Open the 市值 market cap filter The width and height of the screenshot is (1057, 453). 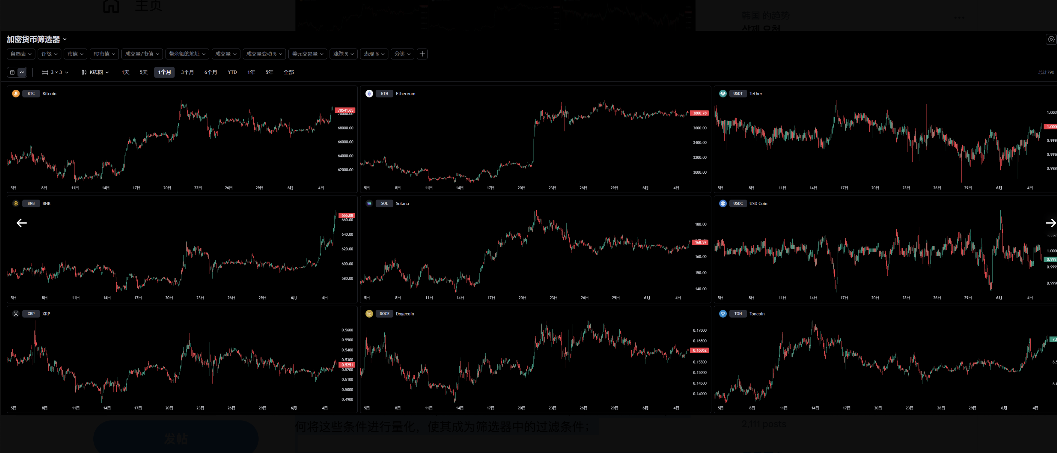coord(76,54)
